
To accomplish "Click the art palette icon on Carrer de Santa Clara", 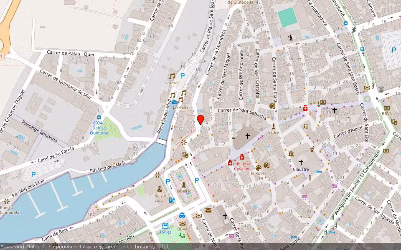I will (x=272, y=106).
